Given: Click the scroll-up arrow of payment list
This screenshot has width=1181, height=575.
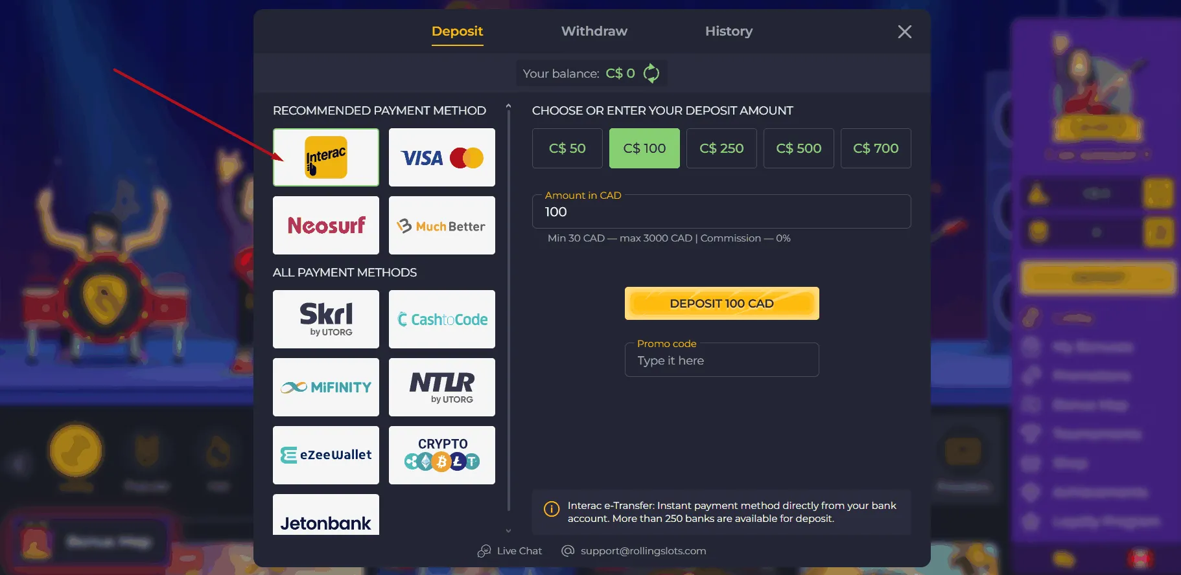Looking at the screenshot, I should click(508, 106).
